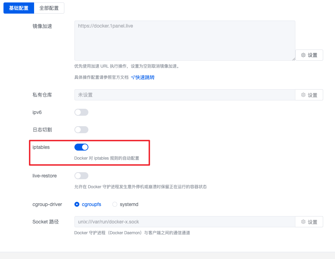
Task: Open the 全部配置 tab
Action: pyautogui.click(x=49, y=8)
